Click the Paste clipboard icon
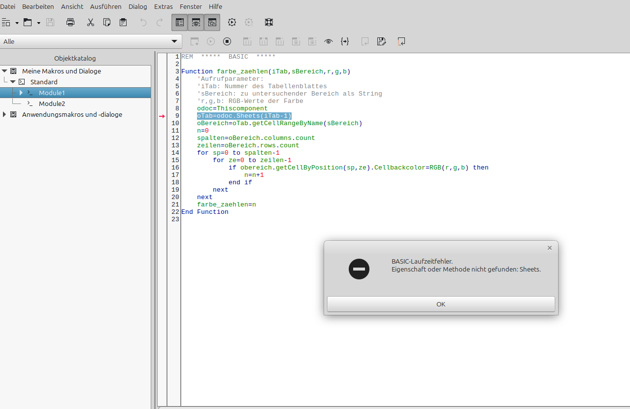Image resolution: width=630 pixels, height=409 pixels. [x=123, y=22]
